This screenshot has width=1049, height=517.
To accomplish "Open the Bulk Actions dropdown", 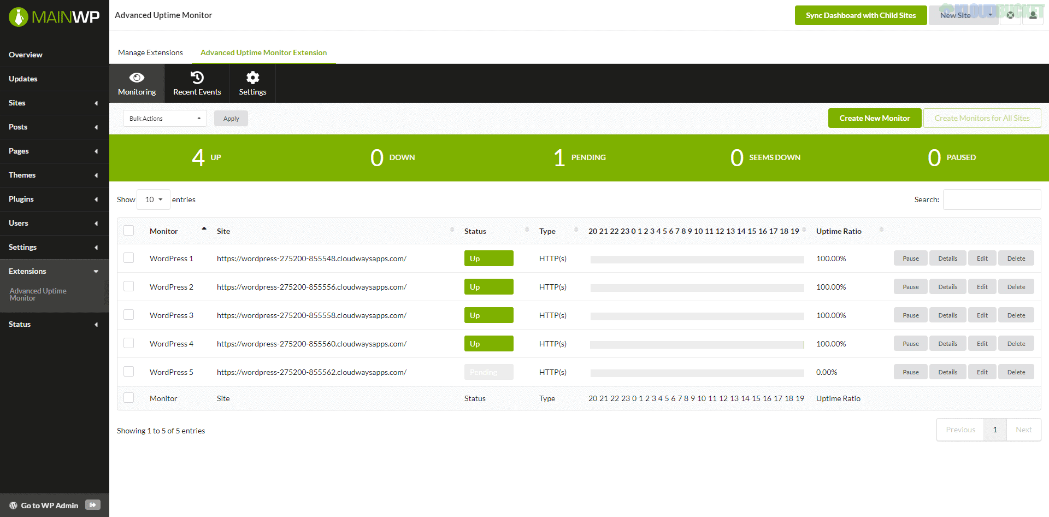I will point(164,118).
